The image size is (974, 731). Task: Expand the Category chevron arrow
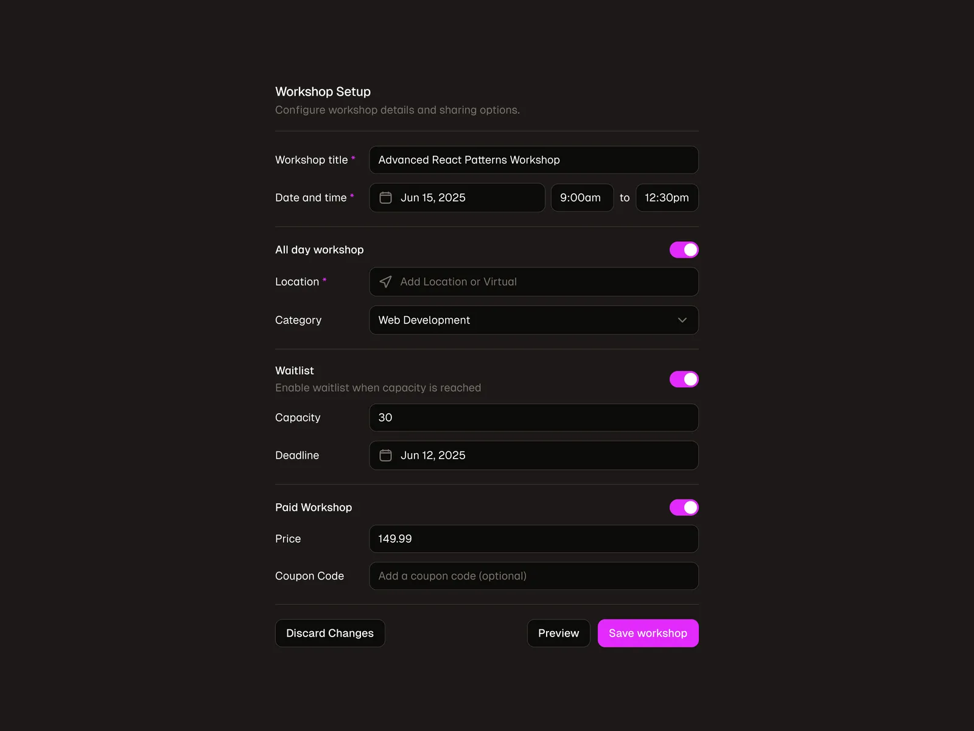pos(682,320)
